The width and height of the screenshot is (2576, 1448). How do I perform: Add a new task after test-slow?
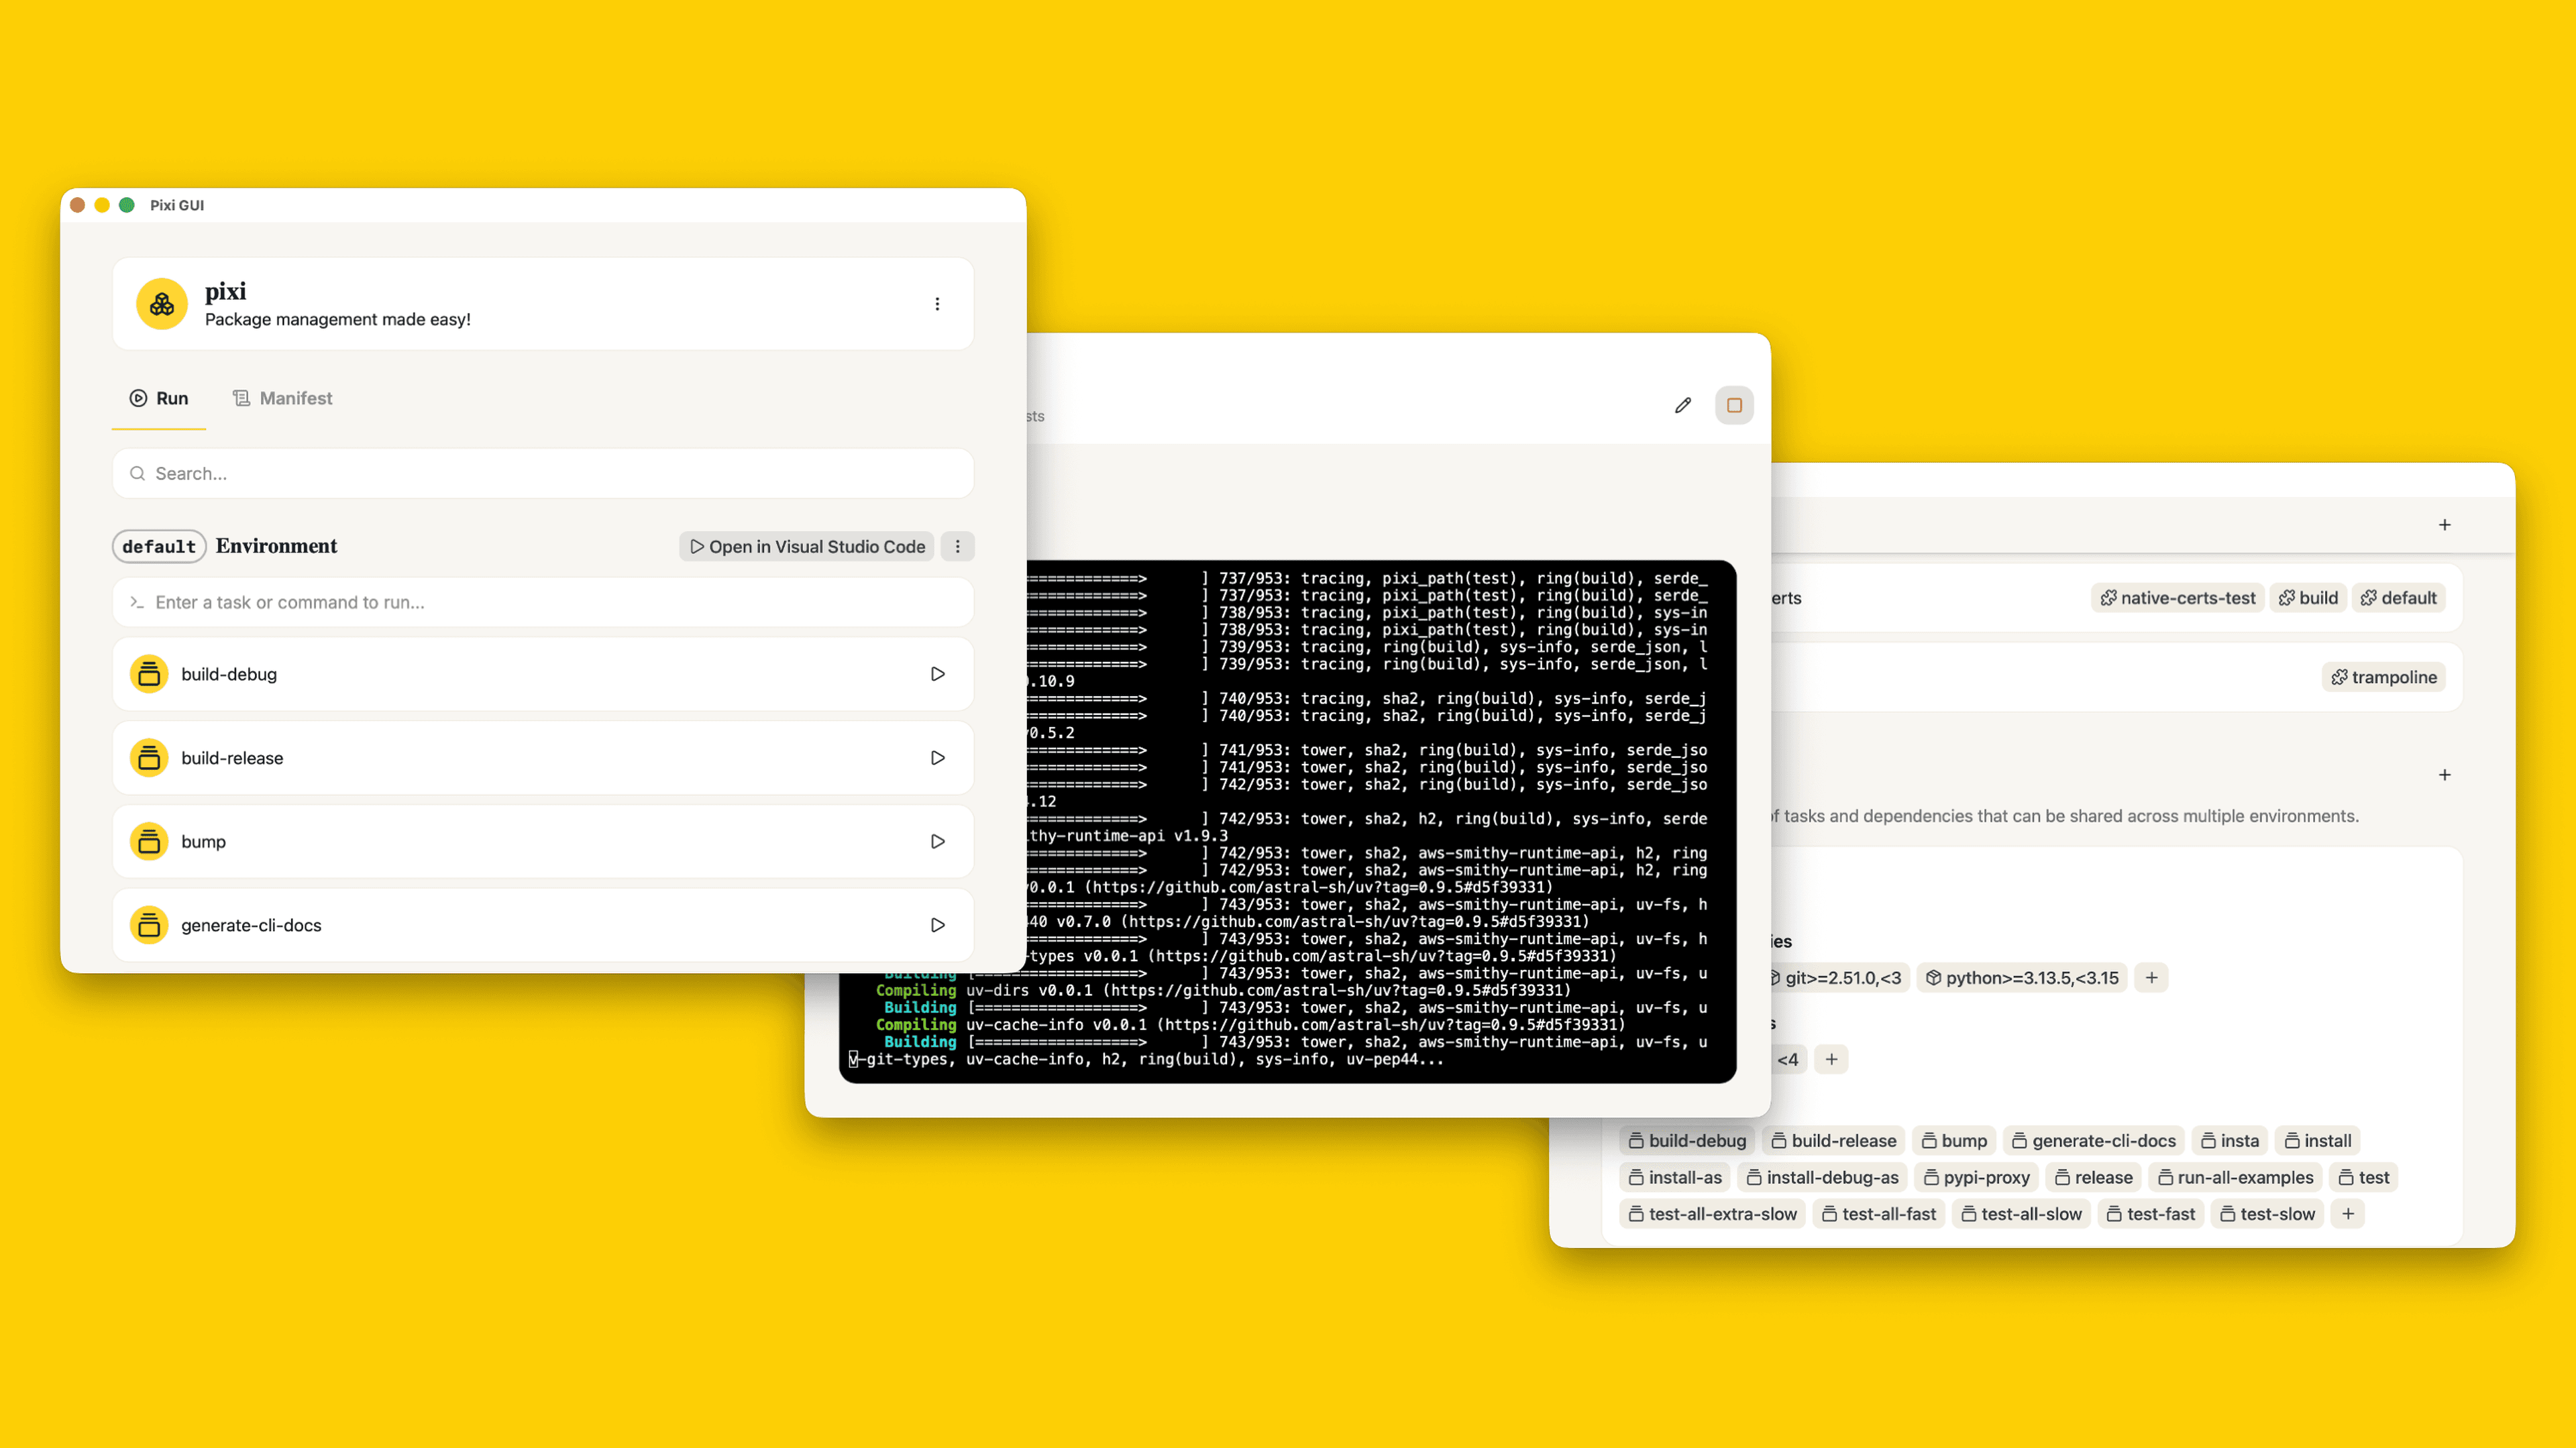(x=2347, y=1214)
